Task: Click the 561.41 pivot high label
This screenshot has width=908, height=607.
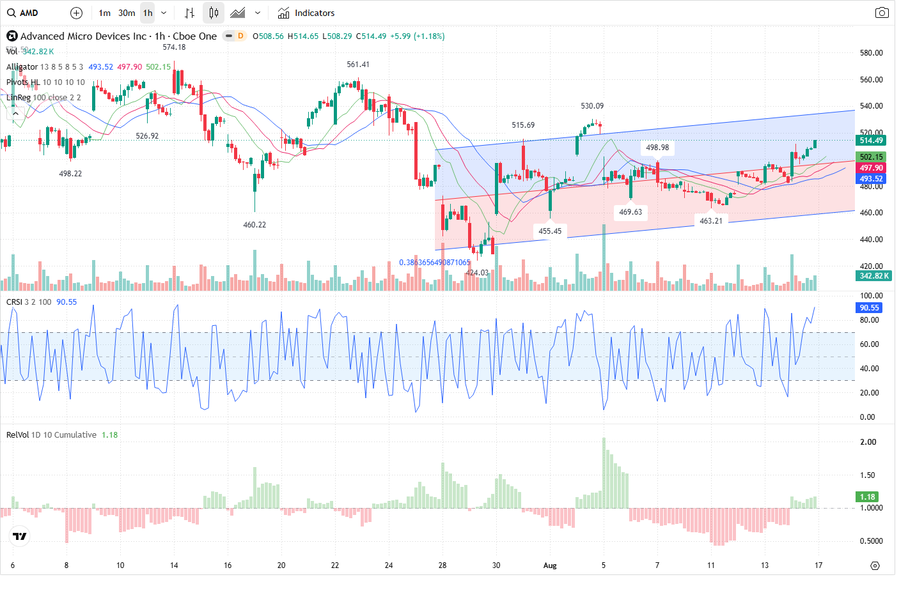Action: click(x=358, y=65)
